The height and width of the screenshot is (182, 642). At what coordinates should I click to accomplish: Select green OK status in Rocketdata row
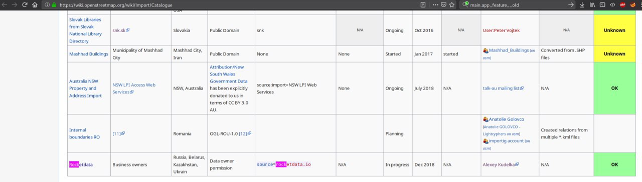tap(614, 164)
